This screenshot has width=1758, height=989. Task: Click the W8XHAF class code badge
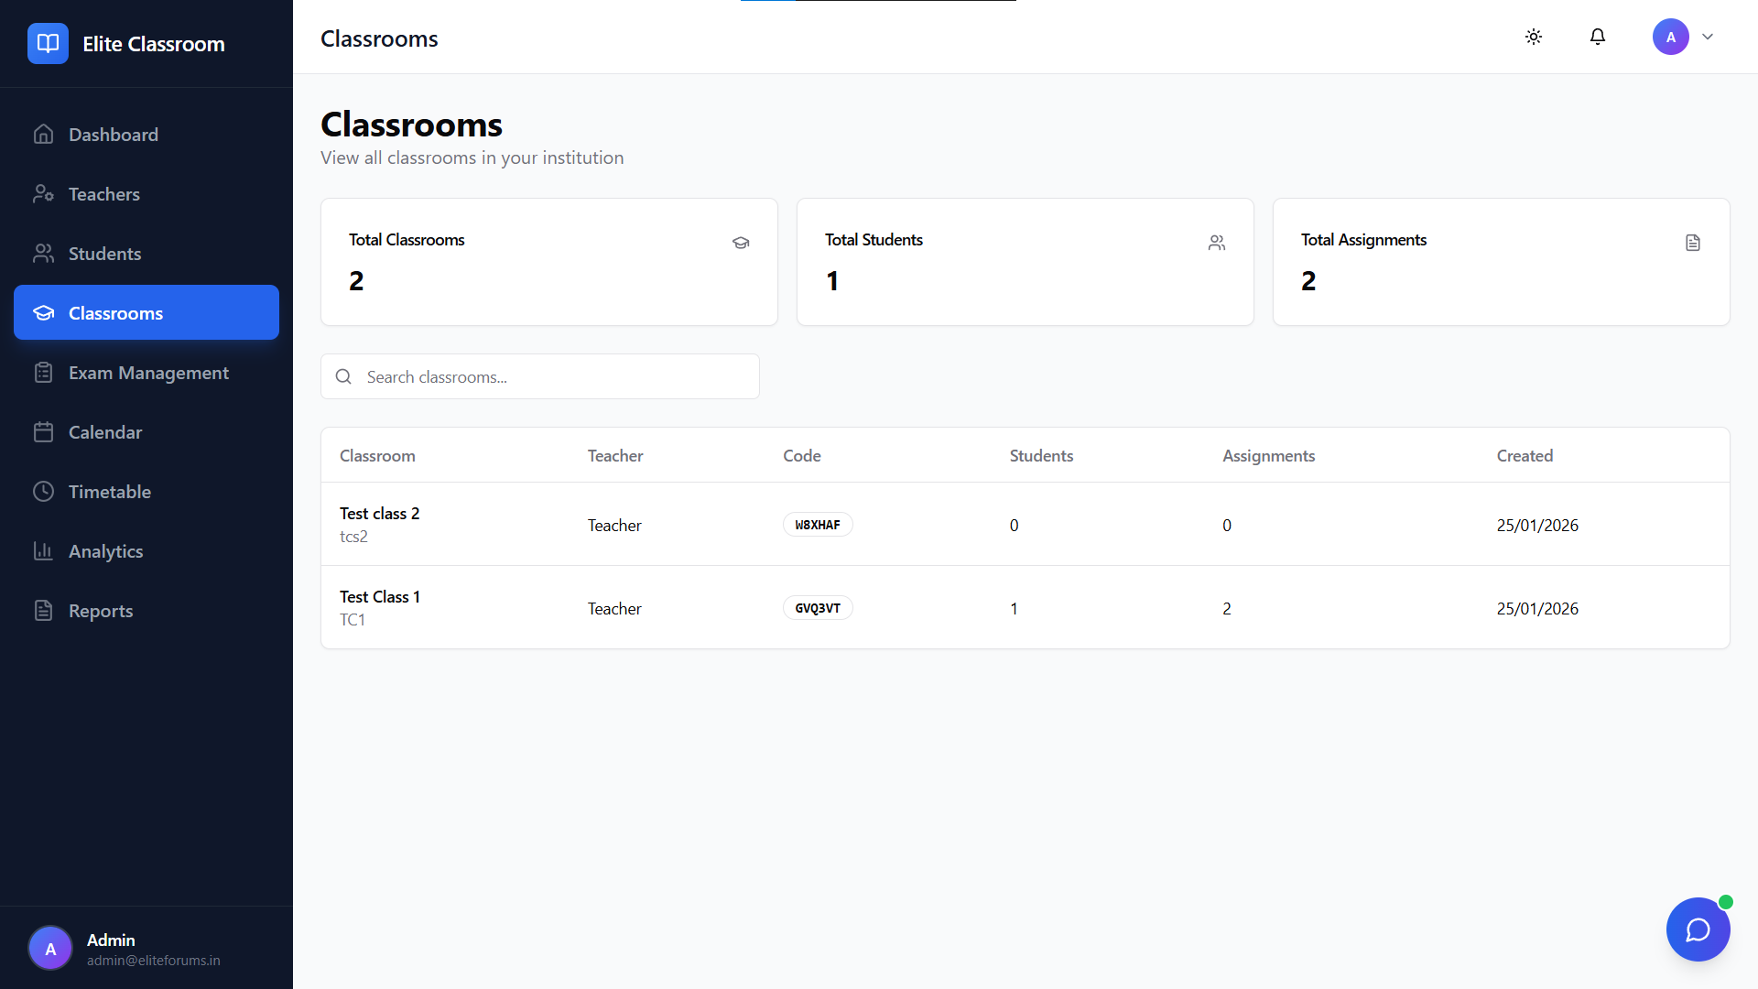[817, 525]
